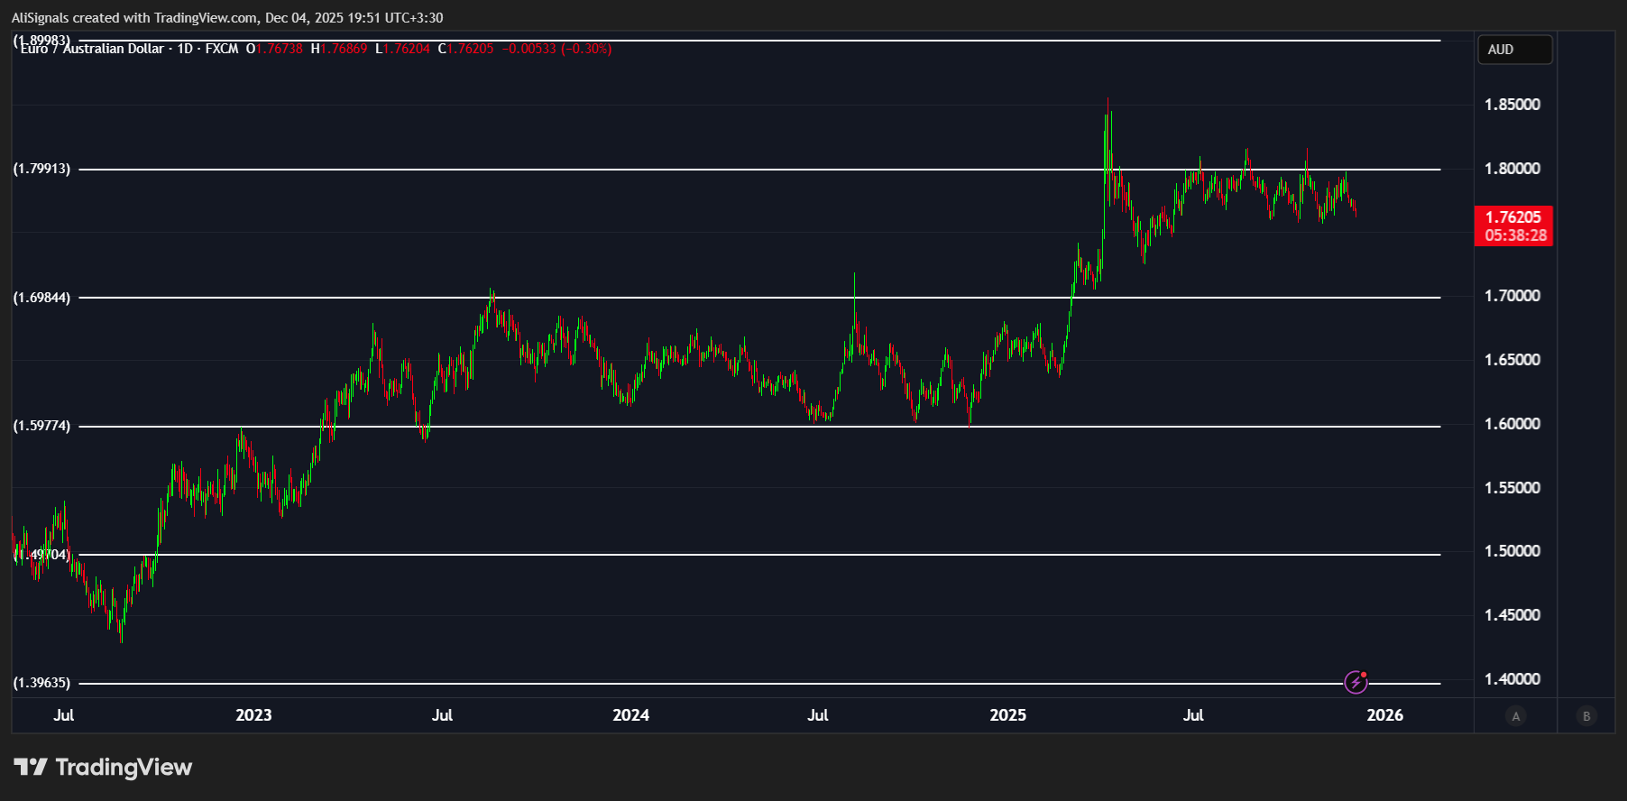Click 1.80000 on the price axis
Image resolution: width=1627 pixels, height=801 pixels.
point(1512,169)
